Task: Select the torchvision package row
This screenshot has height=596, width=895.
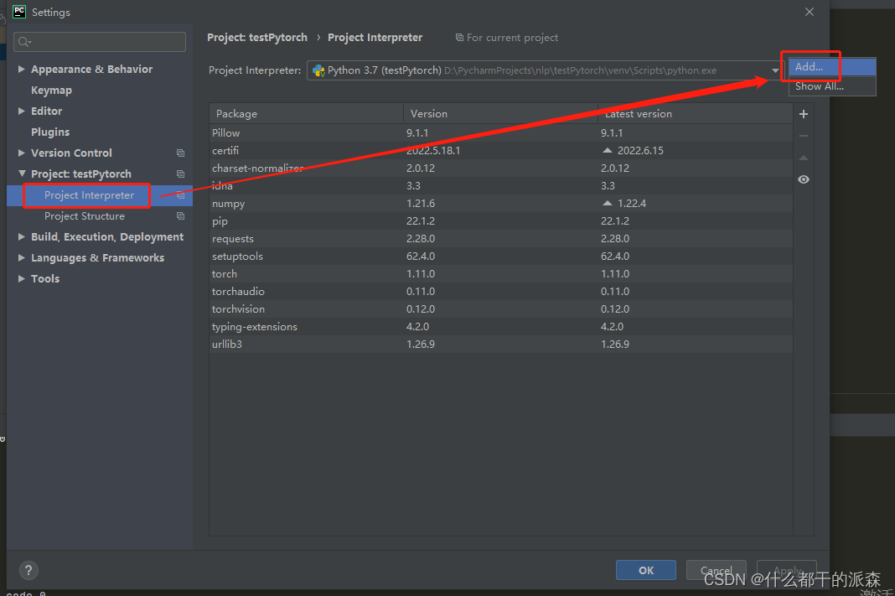Action: pyautogui.click(x=501, y=309)
